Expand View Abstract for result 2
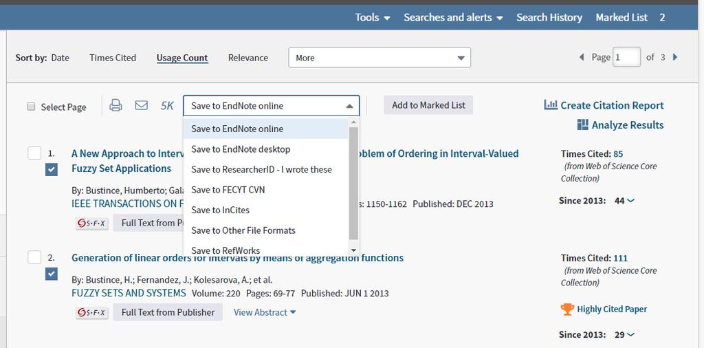Viewport: 704px width, 348px height. [265, 312]
